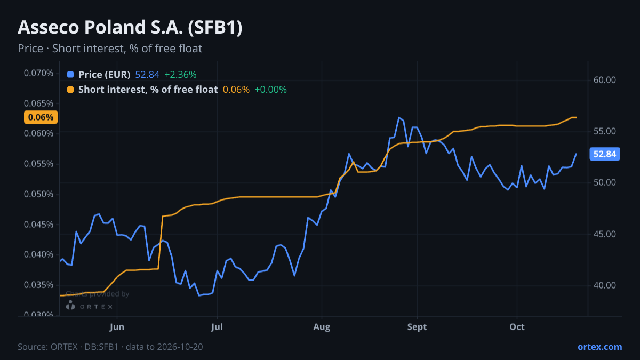
Task: Click the 52.84 value in the legend
Action: (x=147, y=75)
